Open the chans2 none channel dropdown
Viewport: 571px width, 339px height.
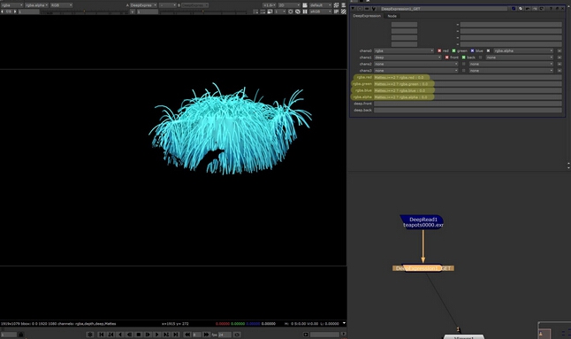[415, 64]
